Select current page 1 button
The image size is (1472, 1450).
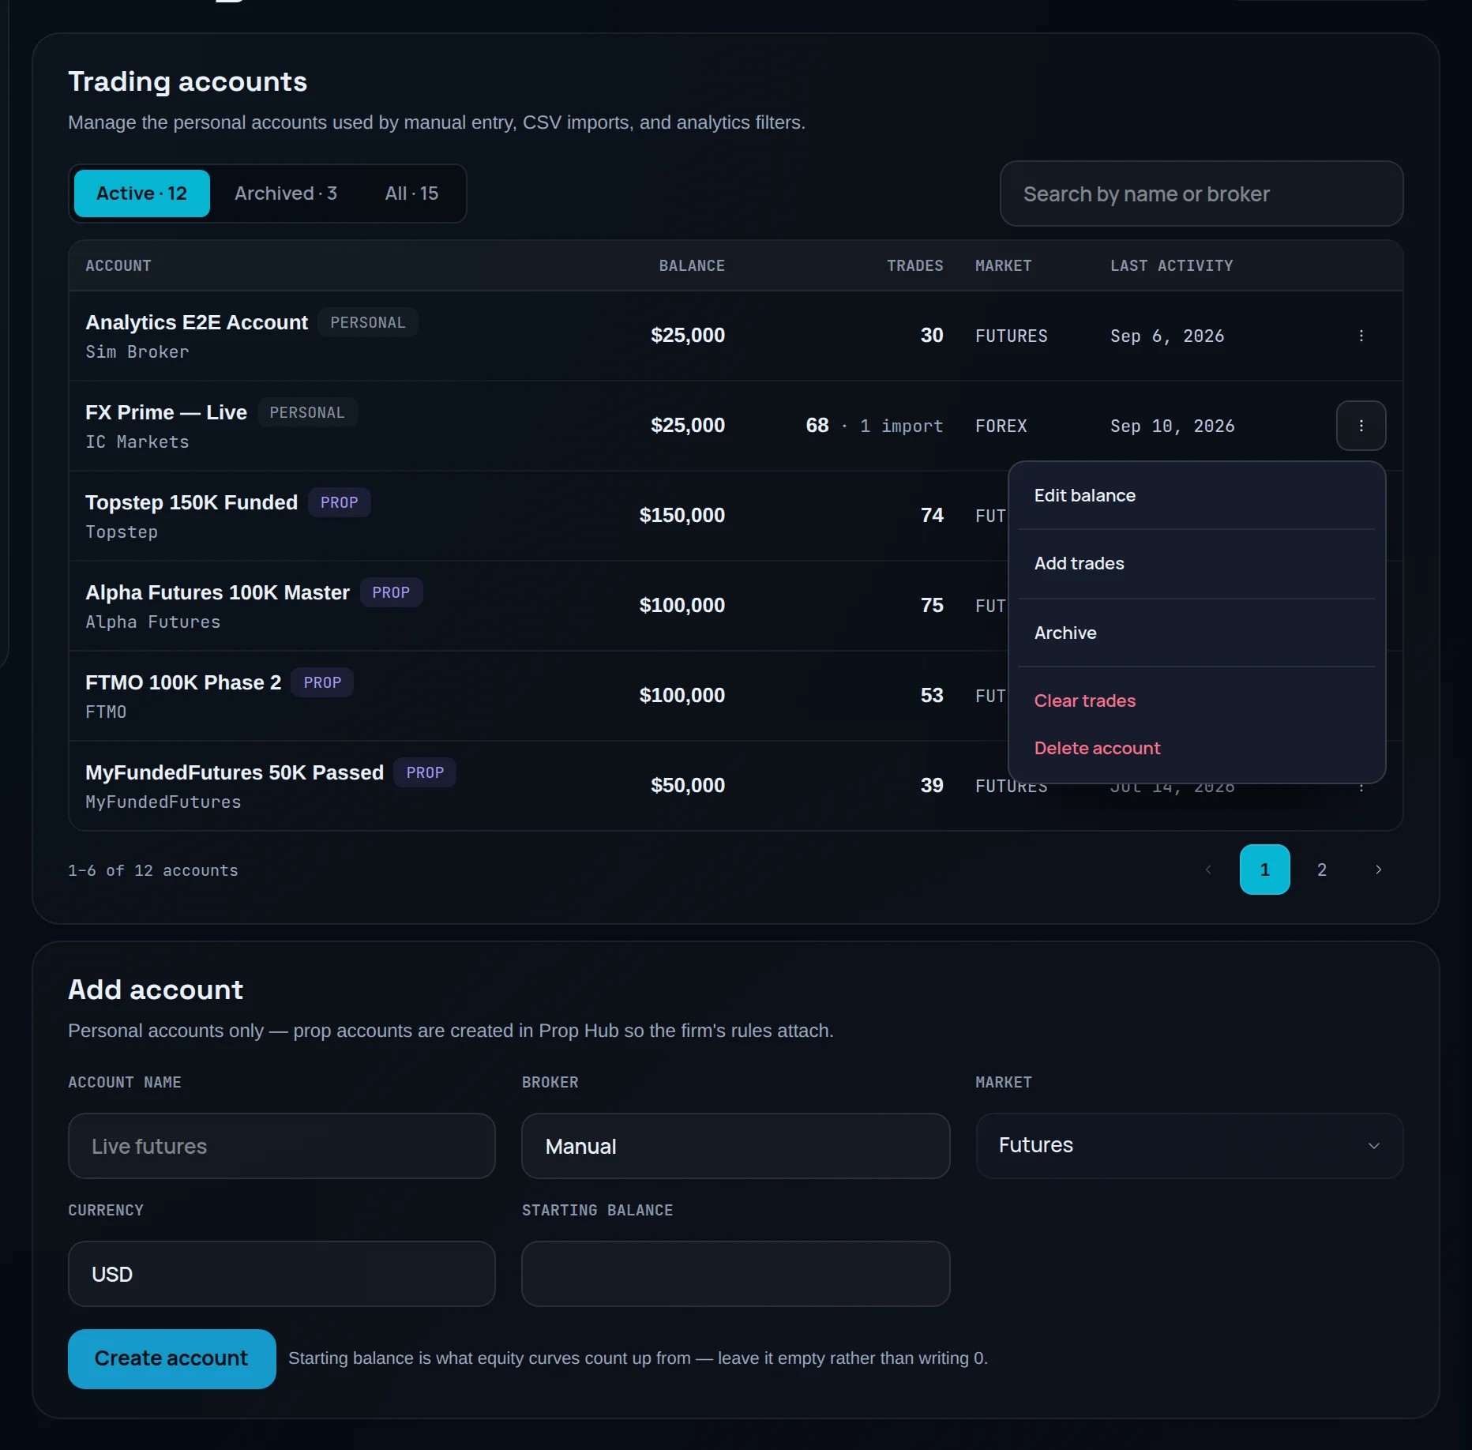click(1264, 870)
